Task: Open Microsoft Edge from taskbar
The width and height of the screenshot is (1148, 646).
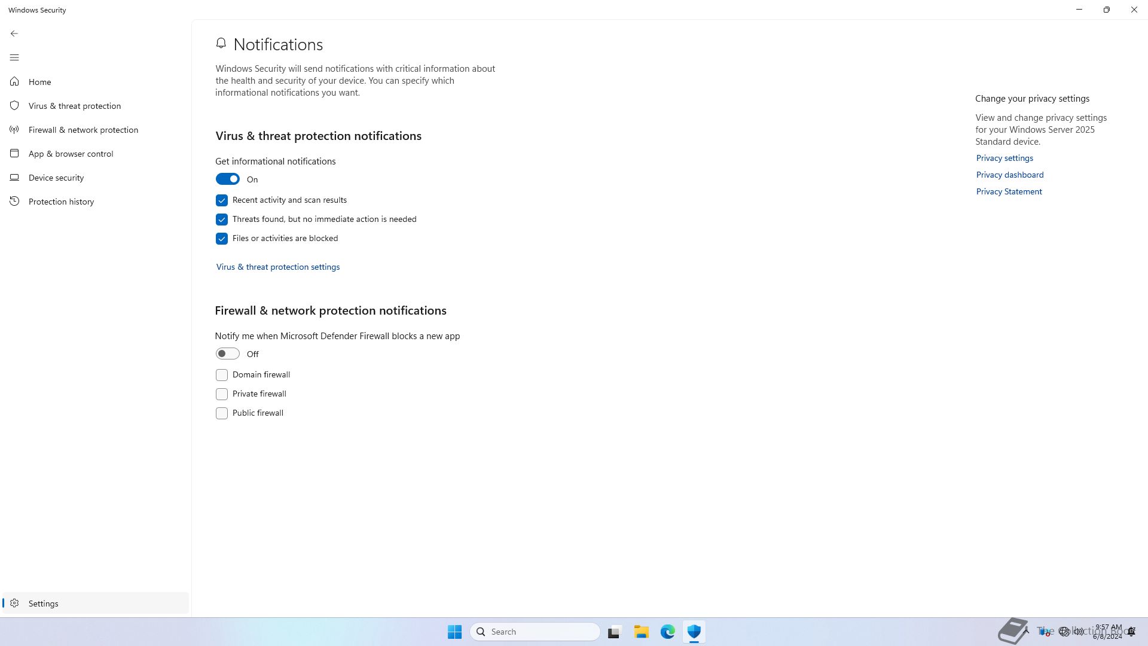Action: [667, 632]
